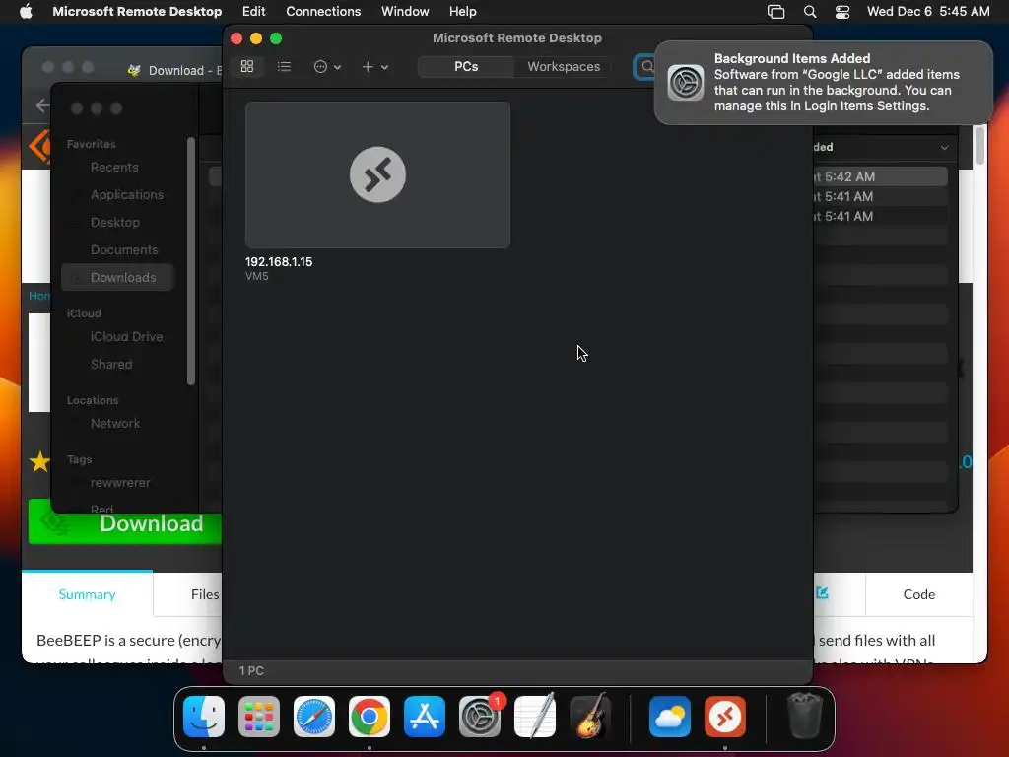
Task: Select the 5:42 AM file row
Action: point(881,176)
